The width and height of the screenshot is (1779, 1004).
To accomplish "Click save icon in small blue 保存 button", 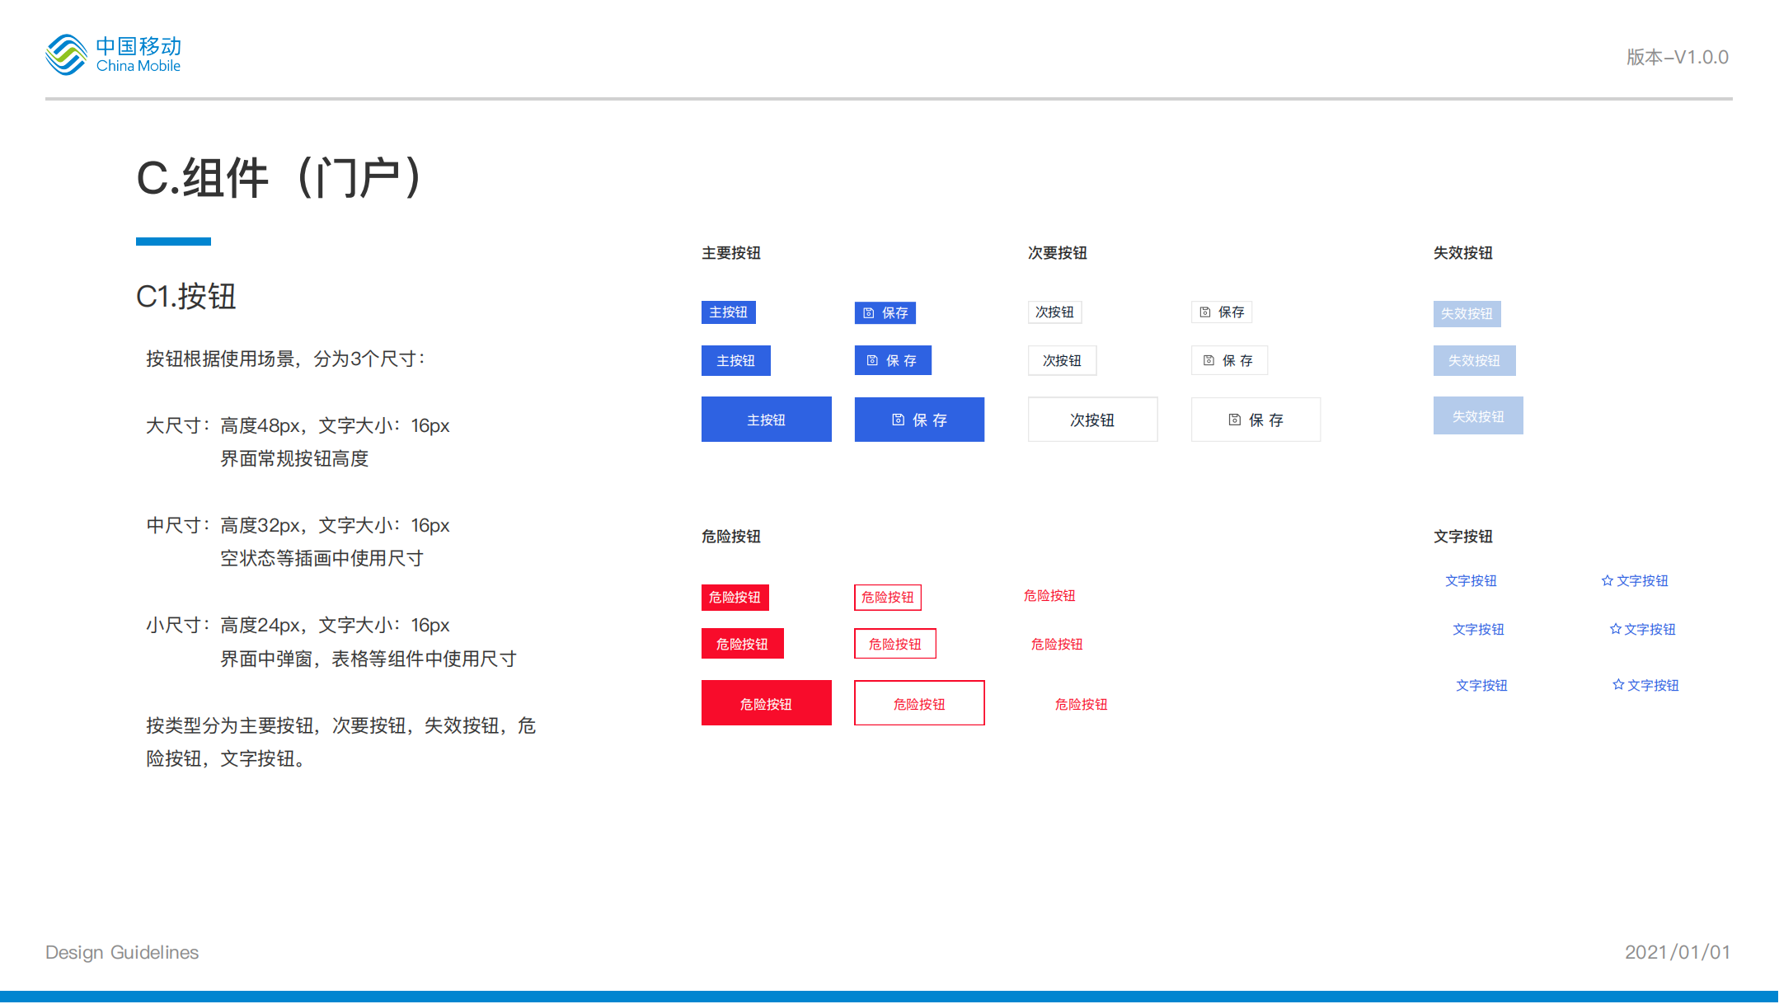I will coord(868,313).
